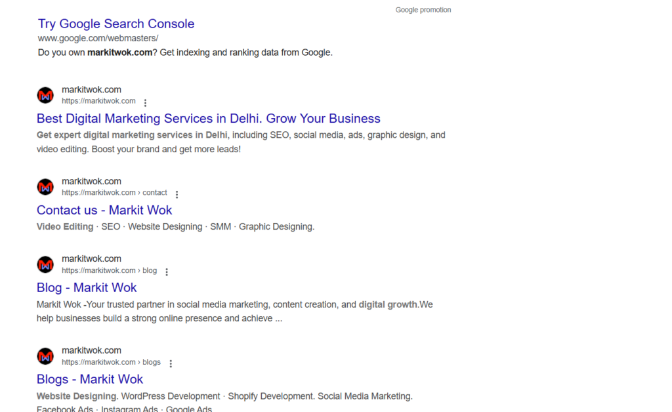Click the https://markitwok.com URL of first result
The width and height of the screenshot is (672, 412).
98,101
